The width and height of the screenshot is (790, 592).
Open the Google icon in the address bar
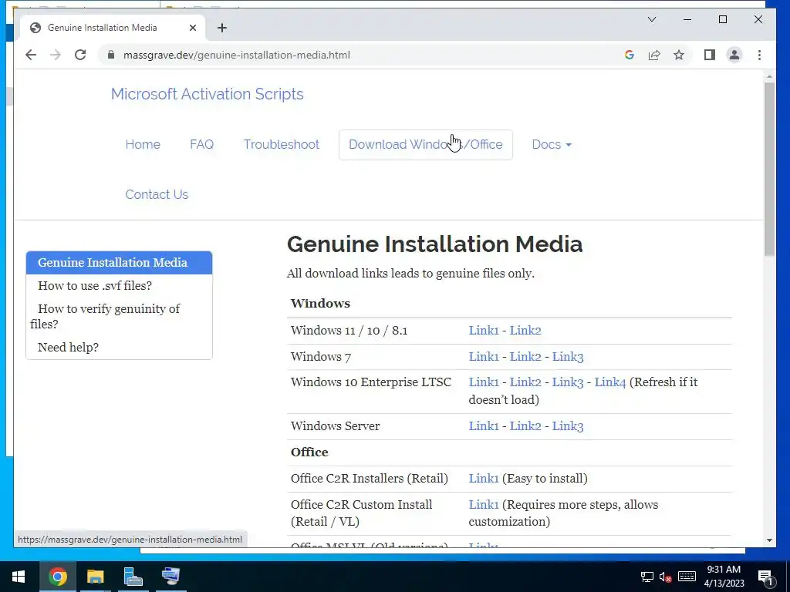[x=630, y=55]
